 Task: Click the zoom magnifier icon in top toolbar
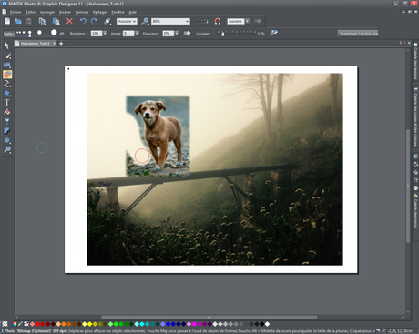(146, 21)
